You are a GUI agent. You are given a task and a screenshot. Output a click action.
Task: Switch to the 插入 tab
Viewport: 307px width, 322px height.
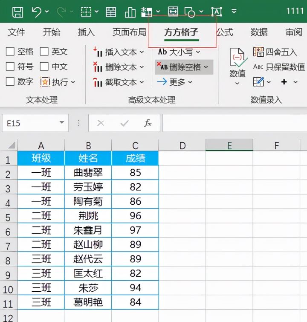[86, 32]
